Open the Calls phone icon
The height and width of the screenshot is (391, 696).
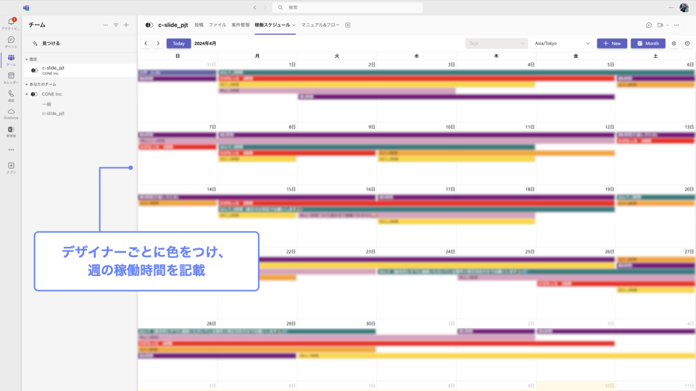[11, 95]
